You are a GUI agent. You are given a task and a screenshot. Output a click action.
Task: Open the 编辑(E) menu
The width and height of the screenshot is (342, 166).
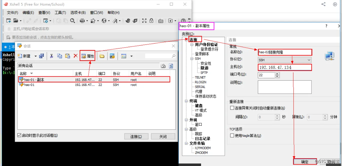pyautogui.click(x=28, y=13)
